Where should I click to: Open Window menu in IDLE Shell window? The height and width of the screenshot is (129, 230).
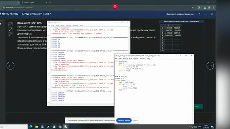(x=75, y=25)
